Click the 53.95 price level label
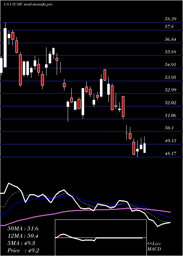 click(171, 77)
